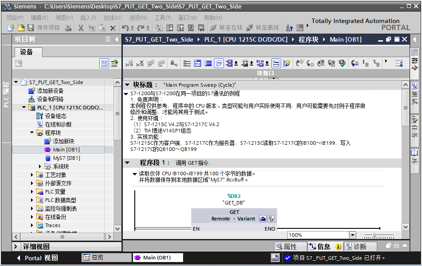This screenshot has height=266, width=422.
Task: Upload from device using the upload icon
Action: (180, 27)
